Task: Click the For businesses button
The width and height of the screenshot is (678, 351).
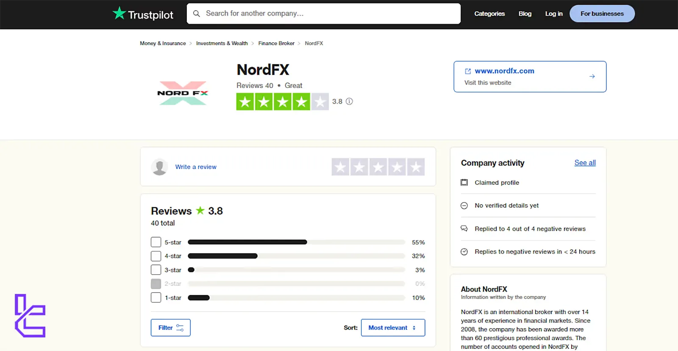Action: 602,14
